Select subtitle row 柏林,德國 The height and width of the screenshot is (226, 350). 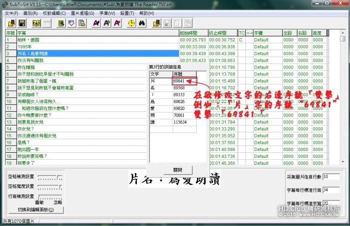click(x=98, y=40)
